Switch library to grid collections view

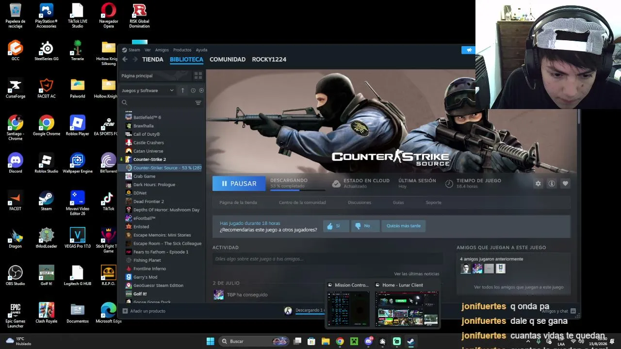[x=198, y=76]
